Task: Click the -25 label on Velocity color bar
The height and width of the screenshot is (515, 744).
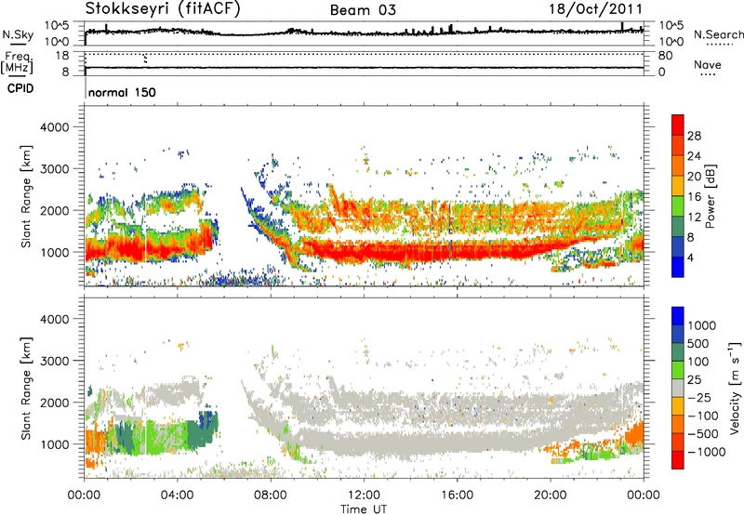Action: click(700, 398)
